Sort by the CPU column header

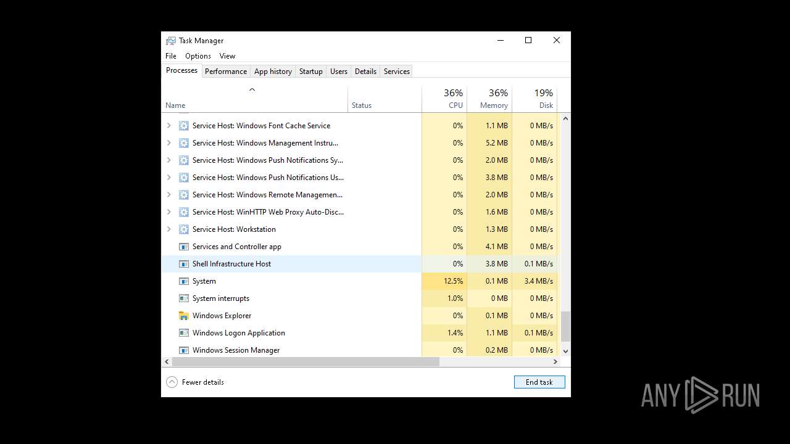point(444,99)
